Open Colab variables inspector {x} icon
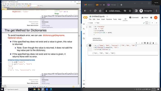161x91 pixels. pyautogui.click(x=84, y=34)
